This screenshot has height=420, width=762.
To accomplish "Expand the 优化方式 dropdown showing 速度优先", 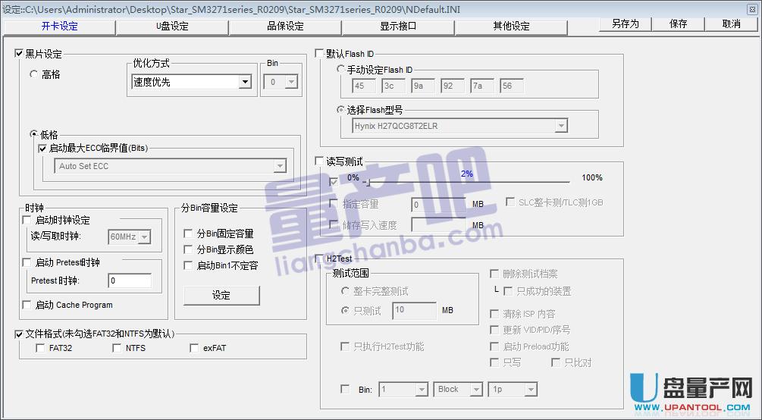I will coord(245,83).
